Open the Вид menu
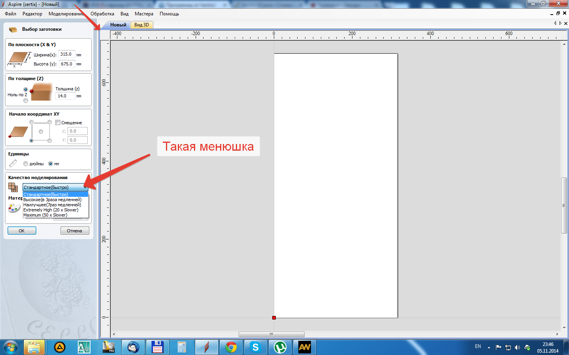 (x=124, y=14)
